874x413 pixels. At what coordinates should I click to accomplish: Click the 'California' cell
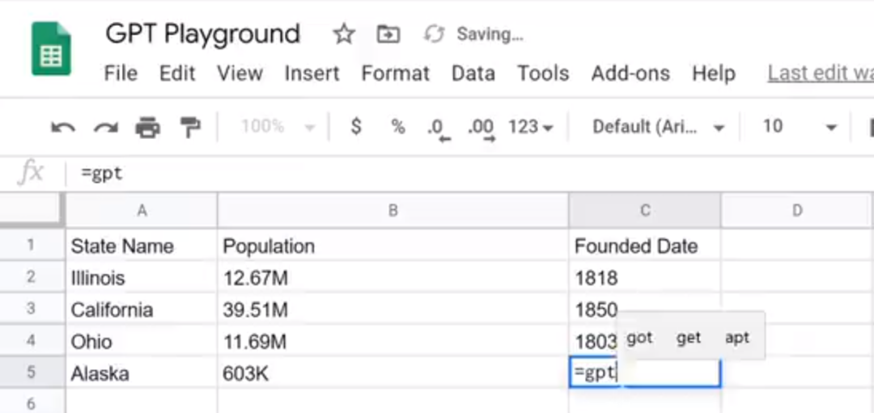142,309
